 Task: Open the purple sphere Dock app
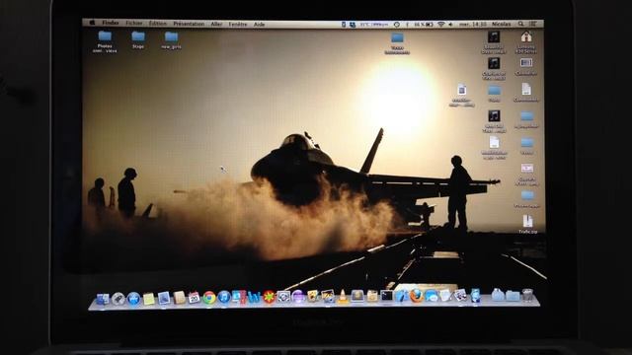tap(298, 297)
